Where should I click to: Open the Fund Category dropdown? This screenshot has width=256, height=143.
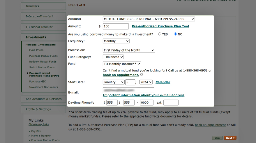pos(113,57)
